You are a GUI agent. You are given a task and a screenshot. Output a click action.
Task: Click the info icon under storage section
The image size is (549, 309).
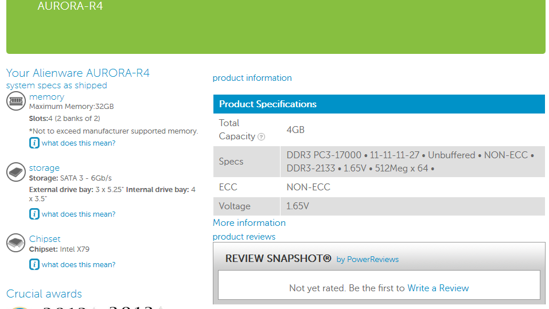[x=34, y=214]
